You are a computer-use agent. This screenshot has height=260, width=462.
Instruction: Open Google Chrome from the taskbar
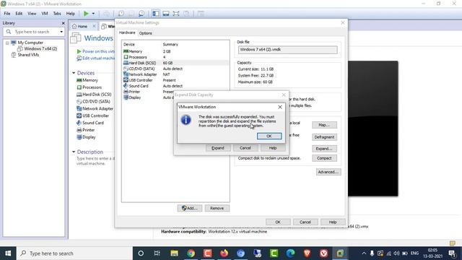point(191,253)
